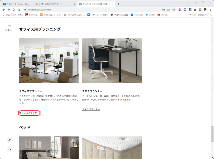Click the site lock icon
This screenshot has height=159, width=214.
(x=25, y=10)
